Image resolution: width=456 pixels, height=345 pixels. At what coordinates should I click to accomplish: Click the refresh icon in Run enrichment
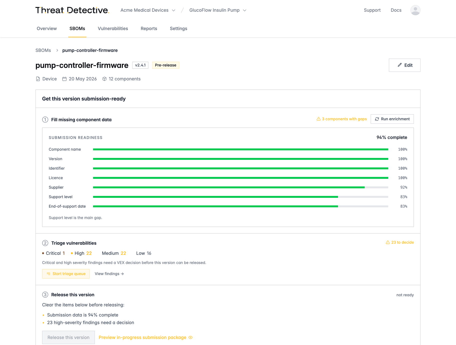pos(377,119)
